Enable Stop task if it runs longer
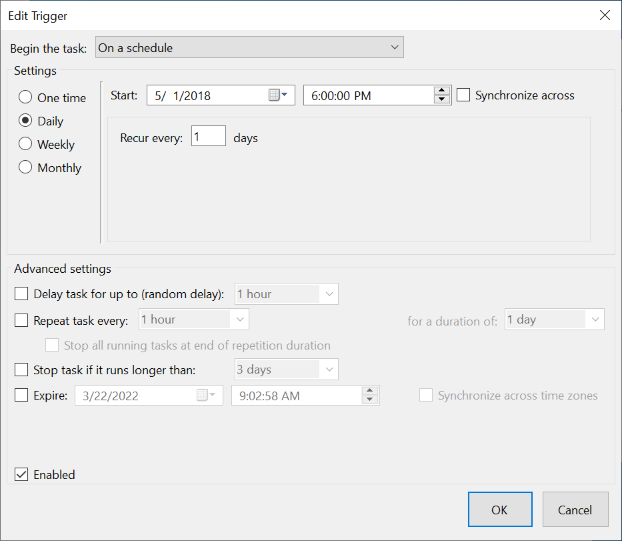This screenshot has width=622, height=541. tap(22, 370)
